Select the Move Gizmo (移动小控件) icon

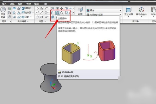(142, 10)
